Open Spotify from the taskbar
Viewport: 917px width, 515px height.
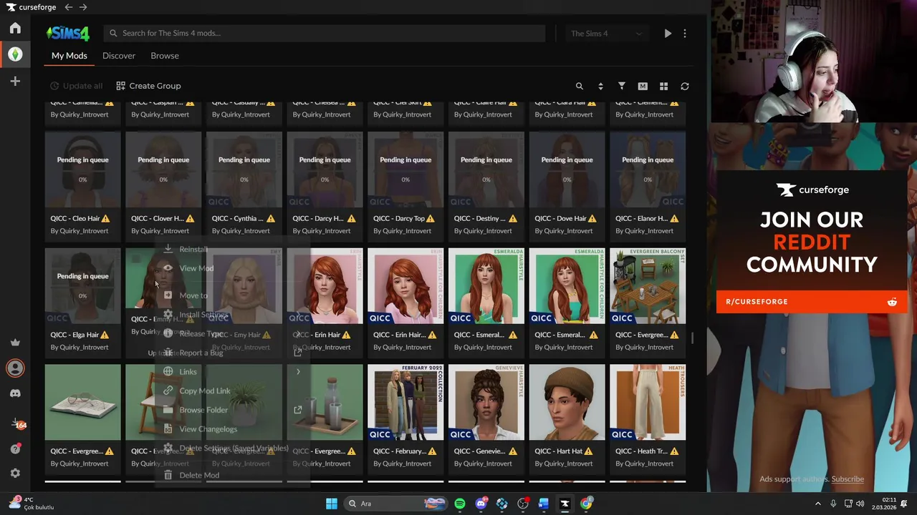(x=460, y=504)
